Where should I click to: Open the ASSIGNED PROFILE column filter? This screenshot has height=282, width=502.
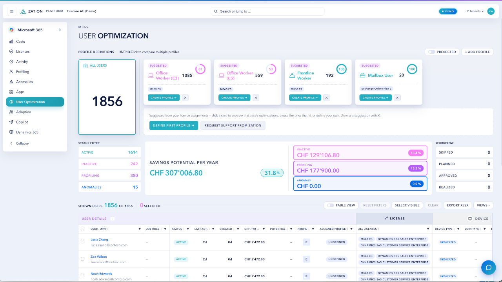[351, 229]
